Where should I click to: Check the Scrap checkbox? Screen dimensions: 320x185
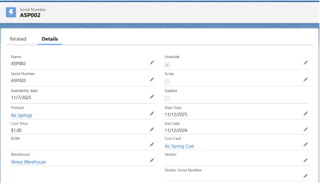[x=167, y=82]
